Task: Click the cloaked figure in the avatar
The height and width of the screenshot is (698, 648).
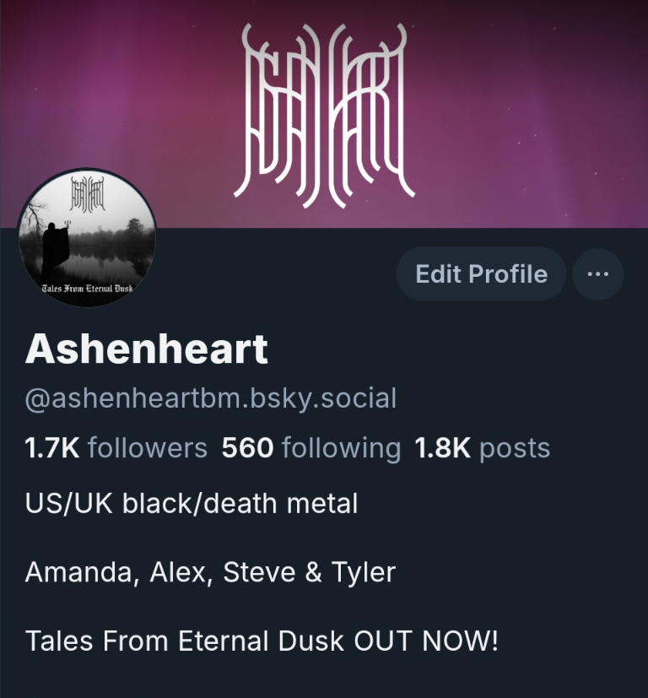Action: [x=57, y=249]
